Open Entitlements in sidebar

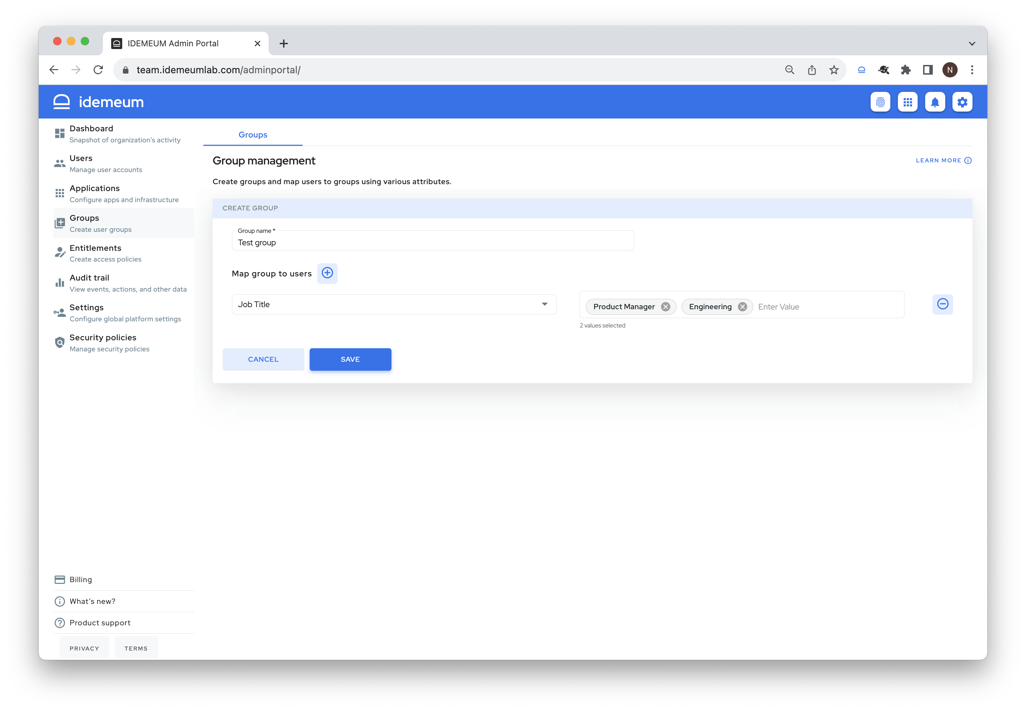point(123,253)
